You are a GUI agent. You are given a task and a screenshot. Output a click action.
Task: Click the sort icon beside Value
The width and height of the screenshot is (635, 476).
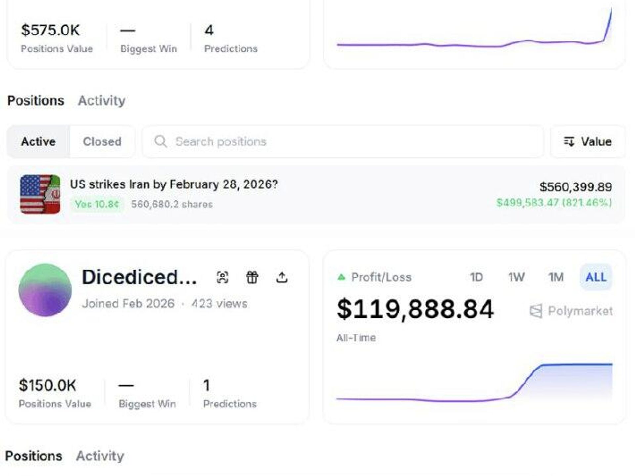569,142
